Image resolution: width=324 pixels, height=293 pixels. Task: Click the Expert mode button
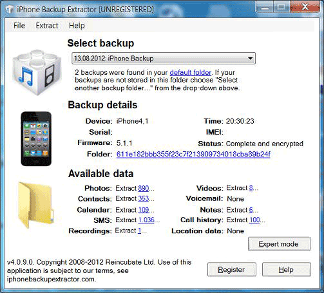(279, 244)
